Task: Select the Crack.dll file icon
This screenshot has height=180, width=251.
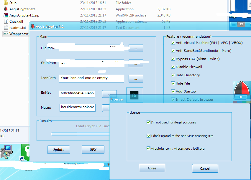Action: (6, 21)
